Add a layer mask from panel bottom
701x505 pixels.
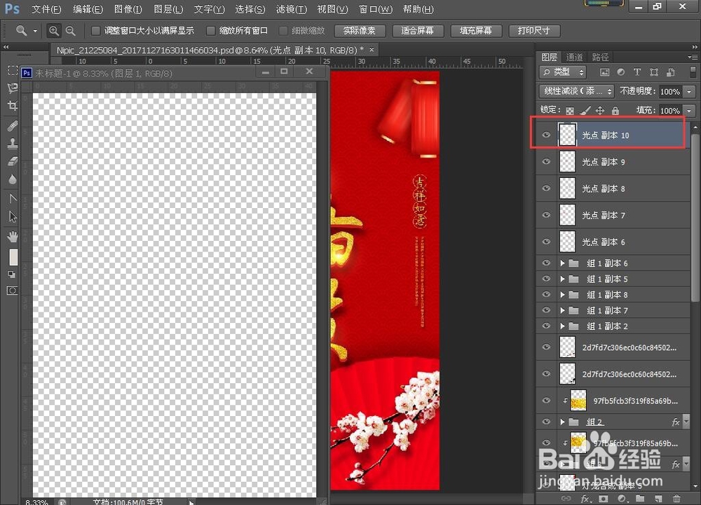(x=604, y=498)
